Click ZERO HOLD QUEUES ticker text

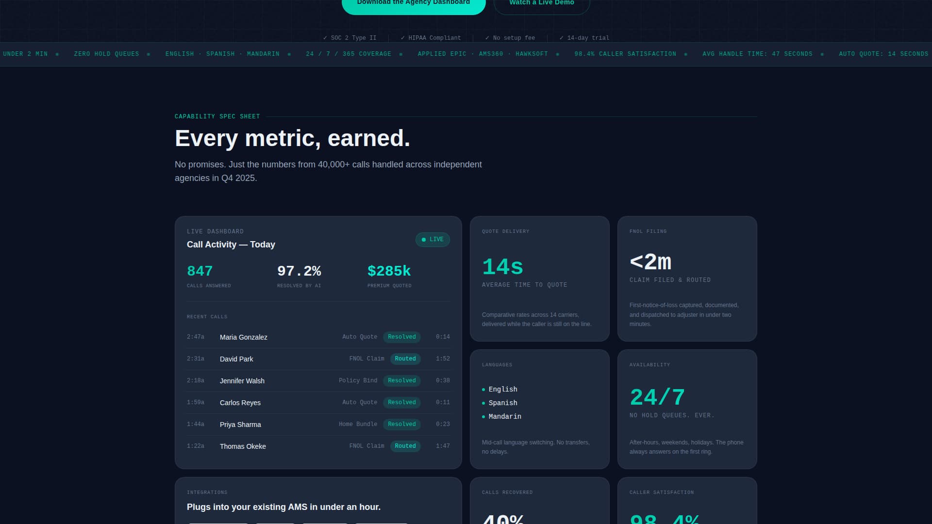coord(106,54)
